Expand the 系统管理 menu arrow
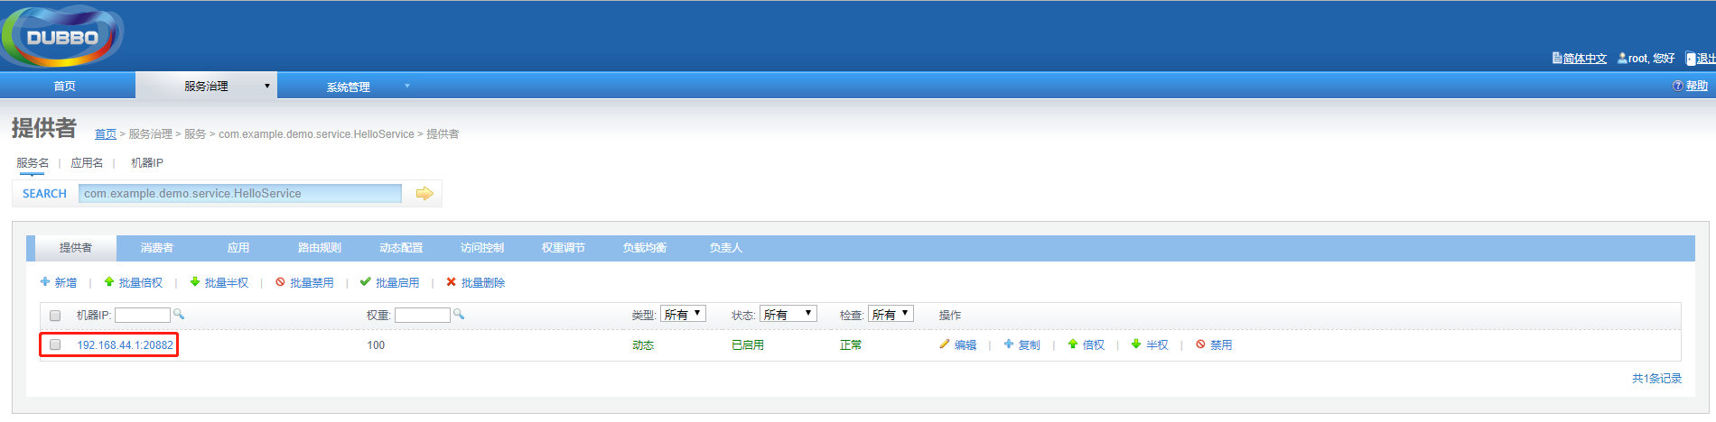1716x422 pixels. [x=407, y=87]
